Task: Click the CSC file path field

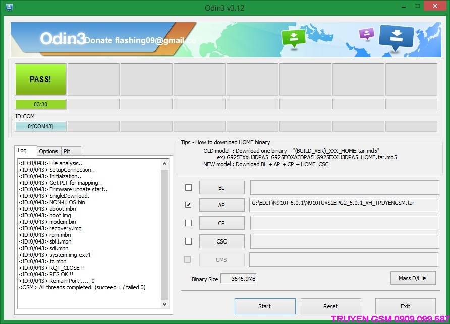Action: (345, 241)
